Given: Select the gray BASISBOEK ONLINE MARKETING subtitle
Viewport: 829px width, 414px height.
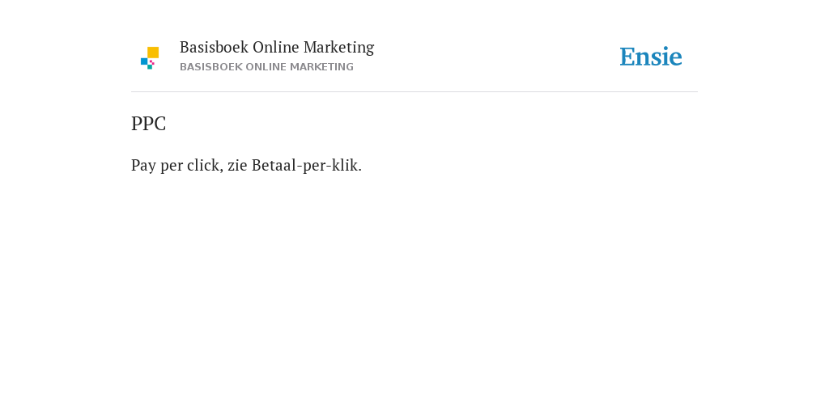Looking at the screenshot, I should (266, 67).
